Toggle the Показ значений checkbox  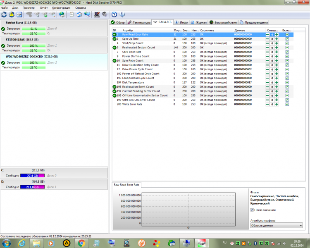(252, 210)
